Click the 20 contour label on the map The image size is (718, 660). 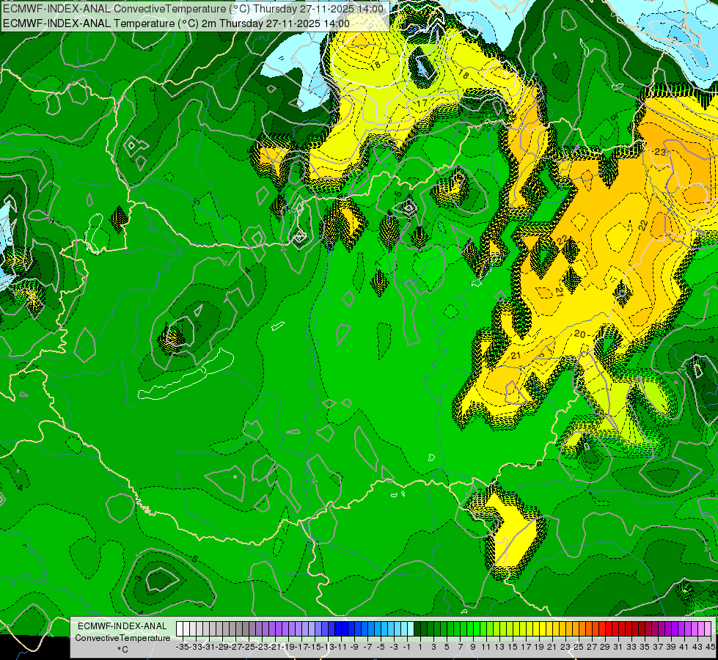[x=579, y=334]
